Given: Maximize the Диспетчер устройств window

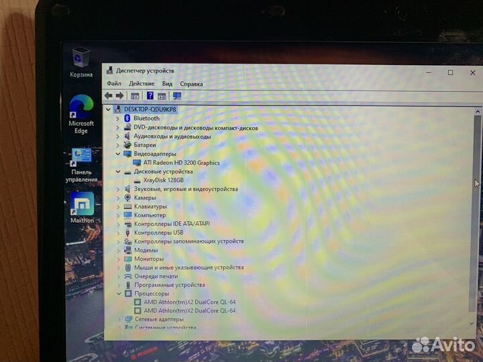Looking at the screenshot, I should coord(450,72).
